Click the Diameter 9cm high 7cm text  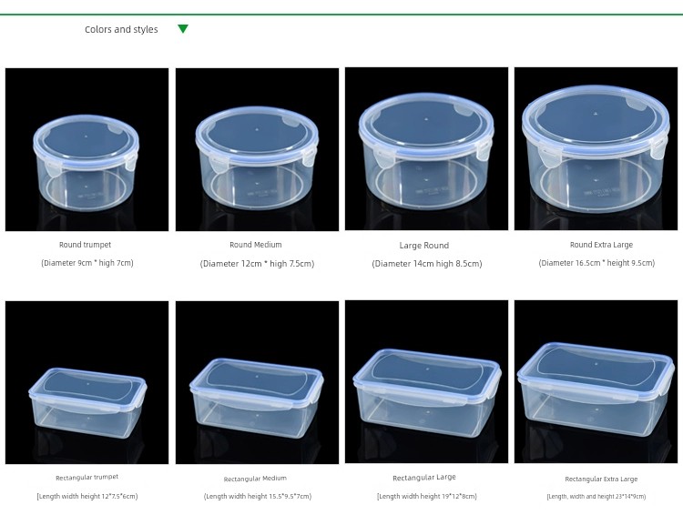[87, 263]
